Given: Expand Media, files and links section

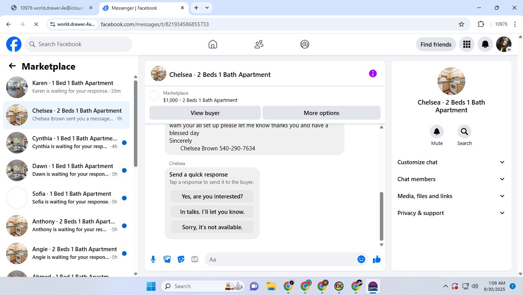Looking at the screenshot, I should pyautogui.click(x=451, y=196).
